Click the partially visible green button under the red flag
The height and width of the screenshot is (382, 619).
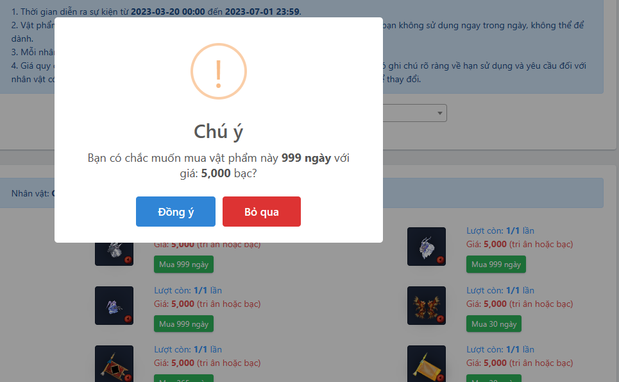pos(183,378)
